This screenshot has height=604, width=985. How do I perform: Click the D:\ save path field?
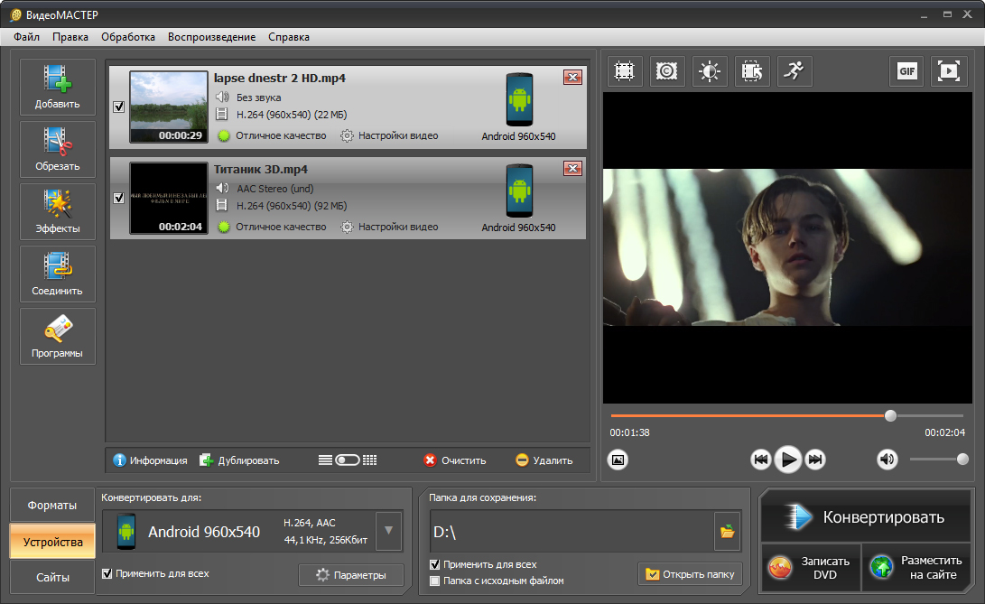pos(571,532)
